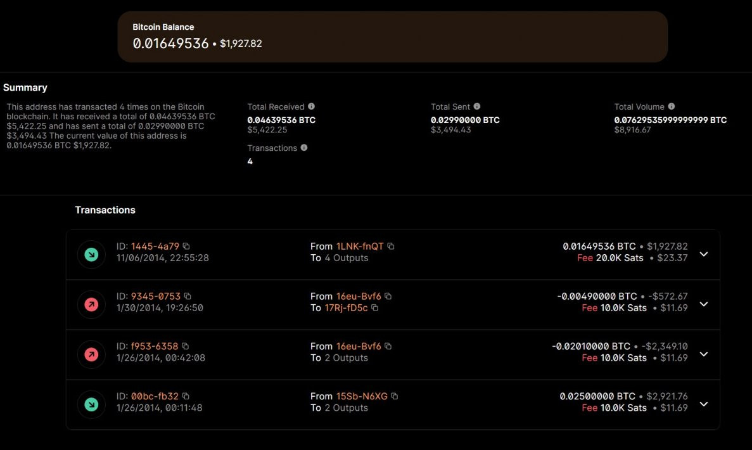
Task: Expand the 1445-4a79 transaction details
Action: [x=703, y=254]
